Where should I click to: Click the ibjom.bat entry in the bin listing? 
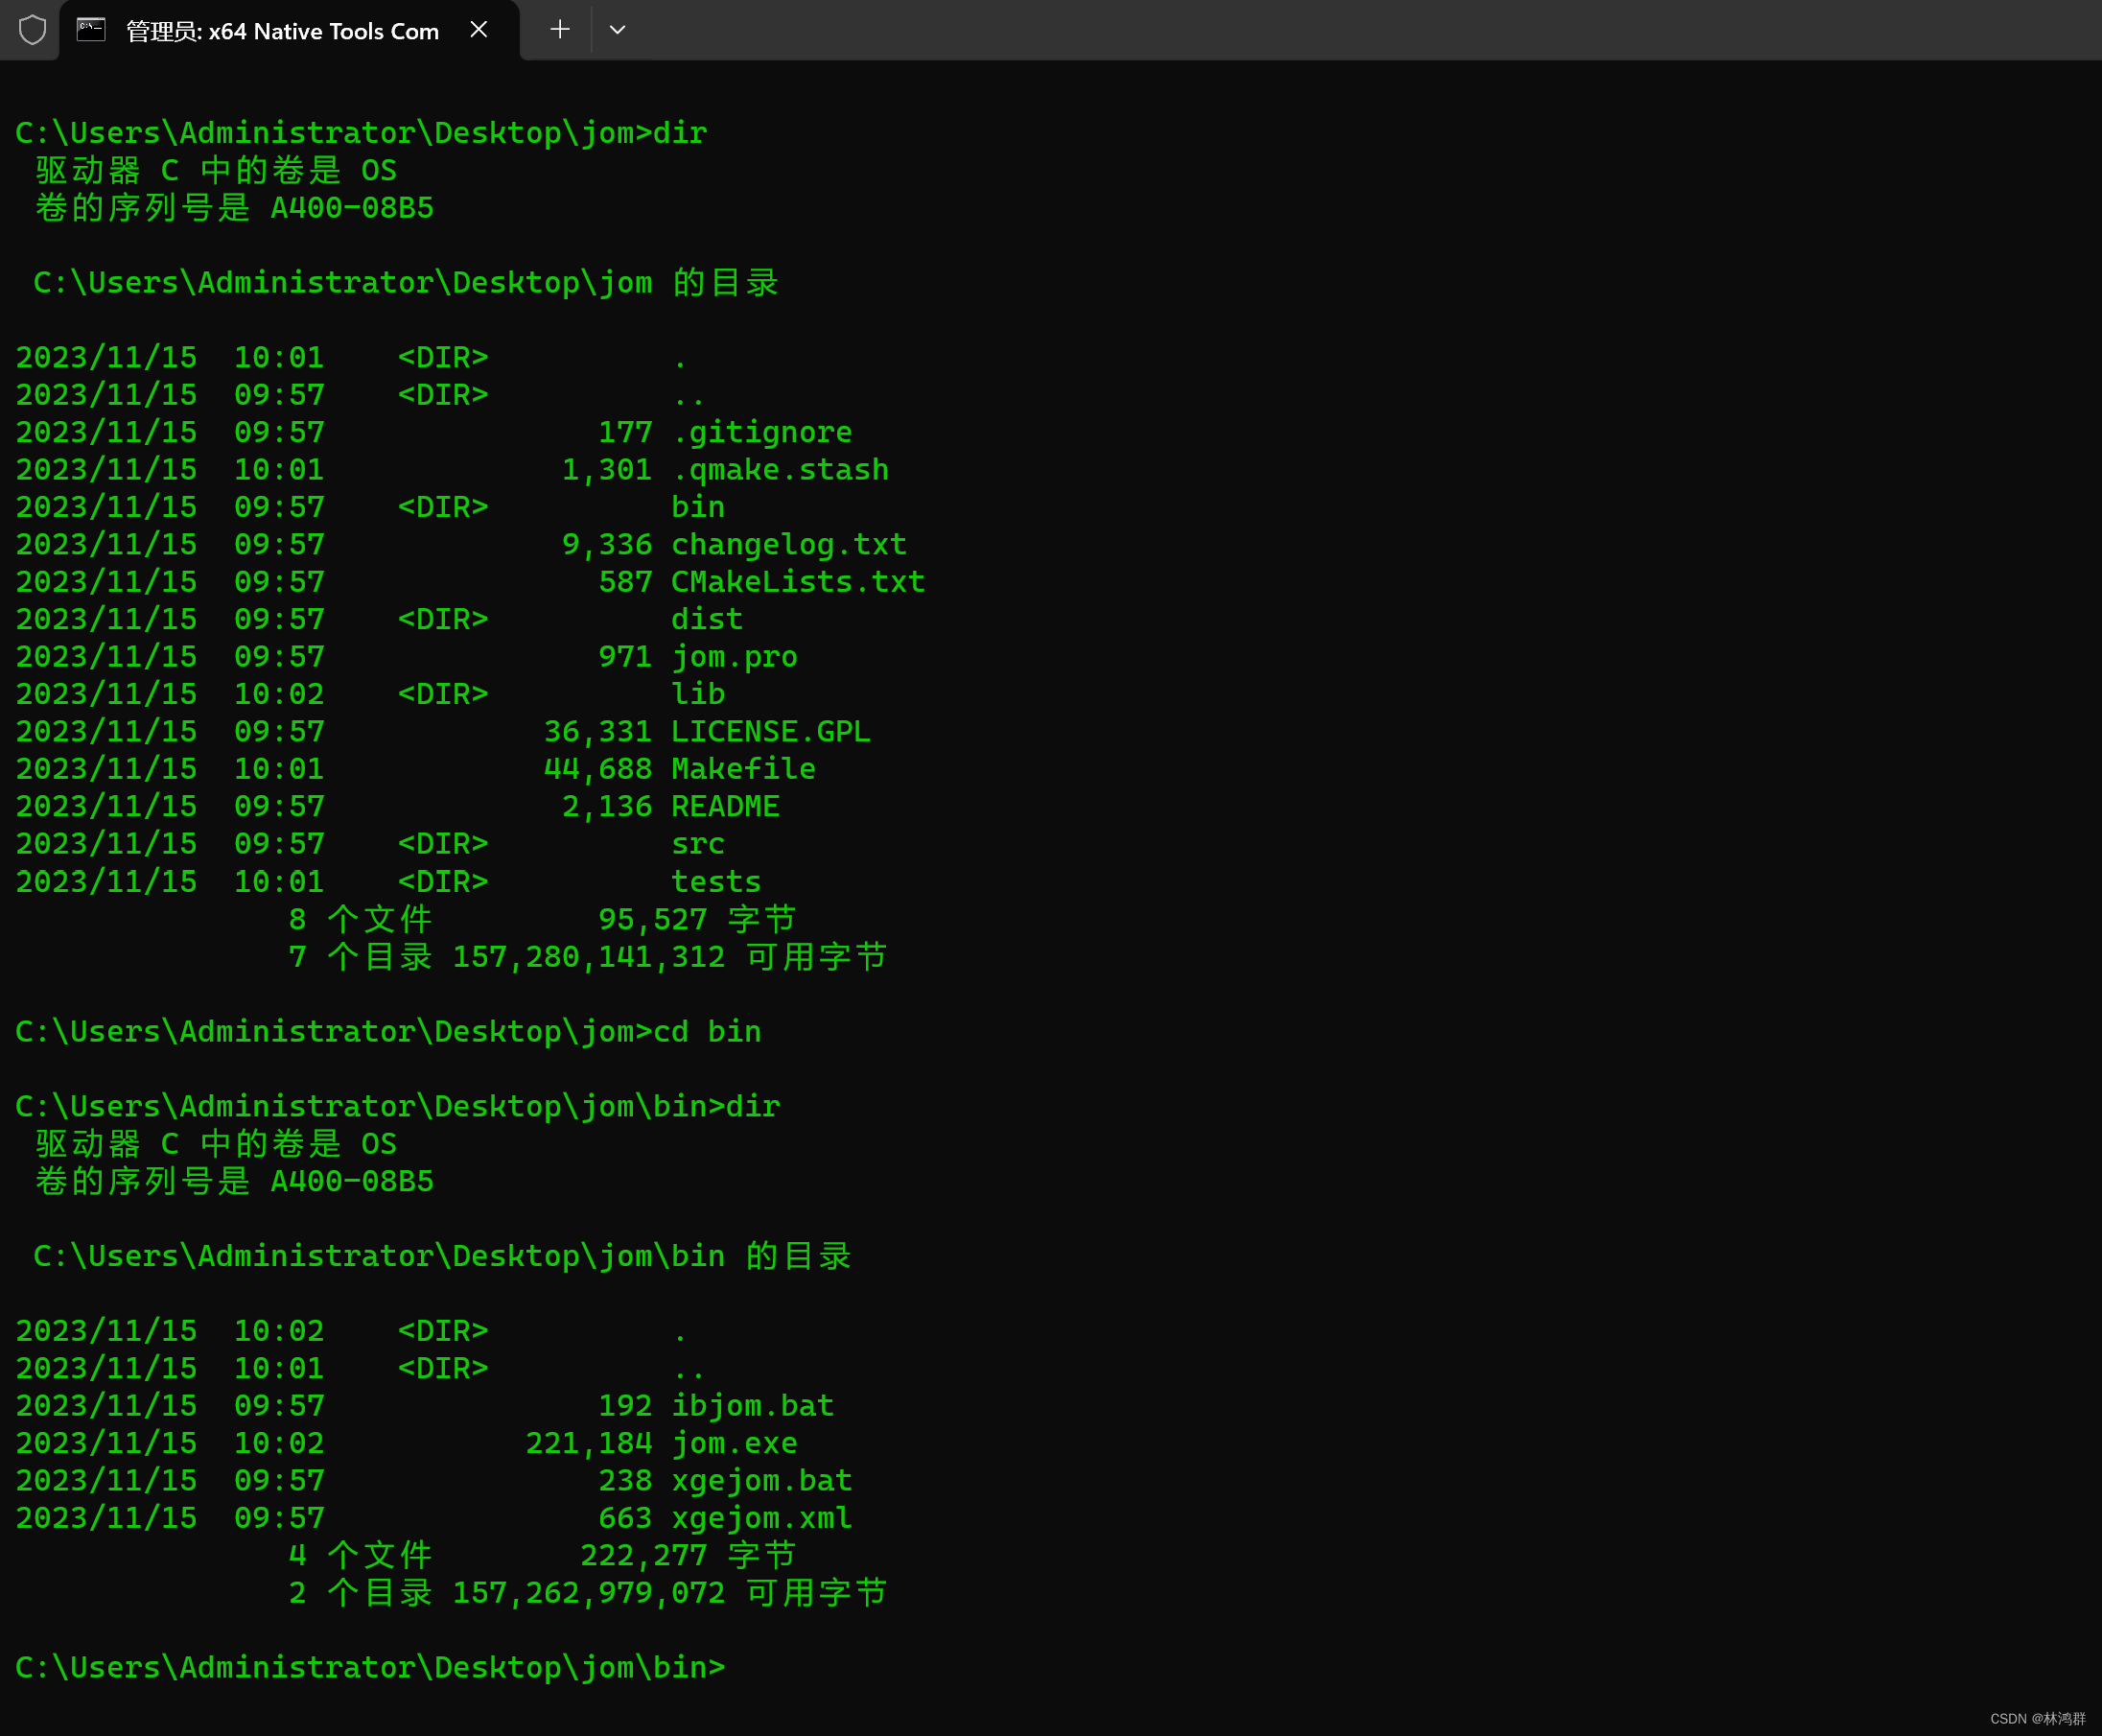[x=752, y=1406]
